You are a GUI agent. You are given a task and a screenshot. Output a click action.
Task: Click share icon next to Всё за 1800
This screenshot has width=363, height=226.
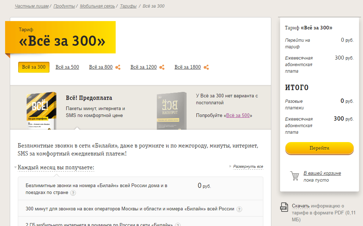pos(206,67)
